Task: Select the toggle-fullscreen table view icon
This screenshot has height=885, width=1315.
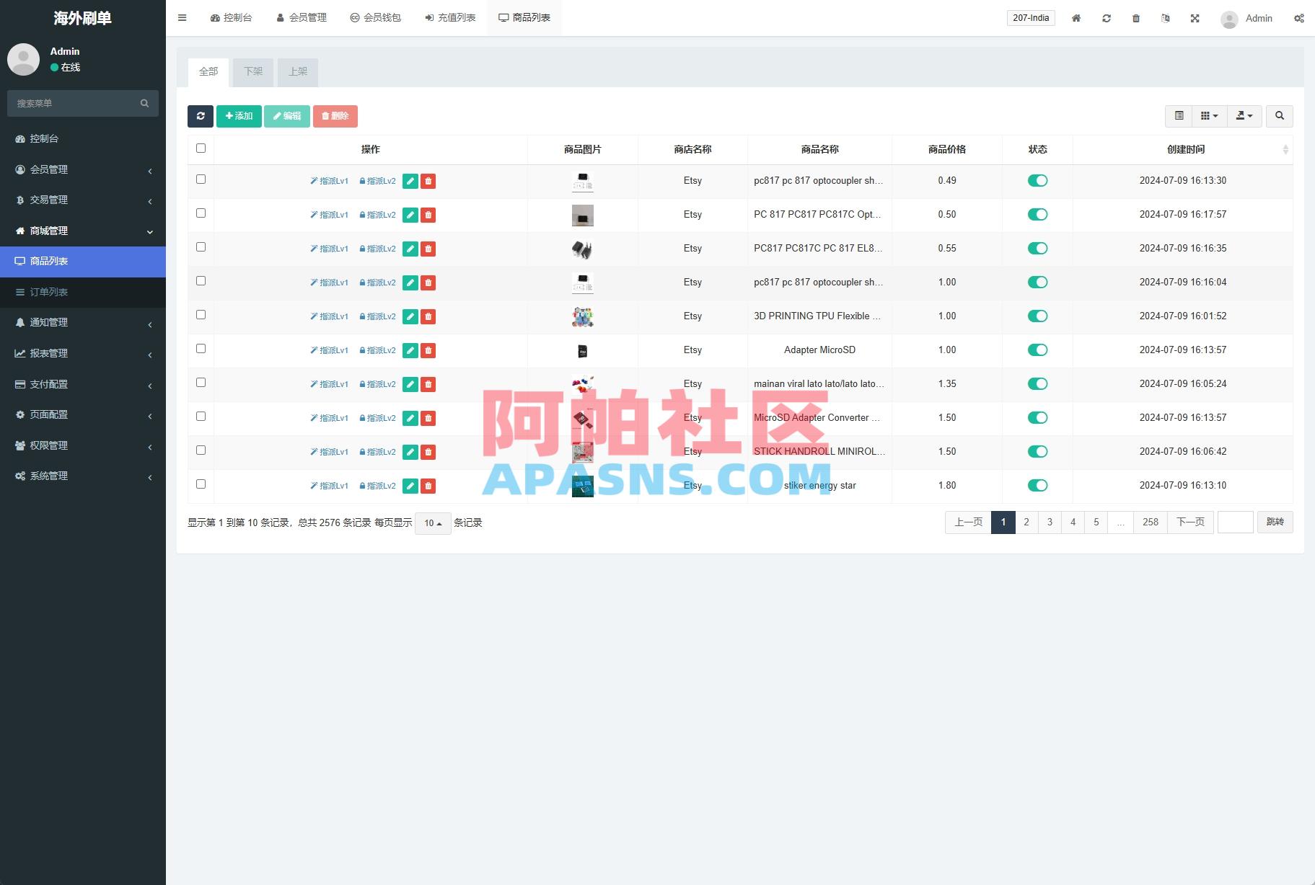Action: point(1180,115)
